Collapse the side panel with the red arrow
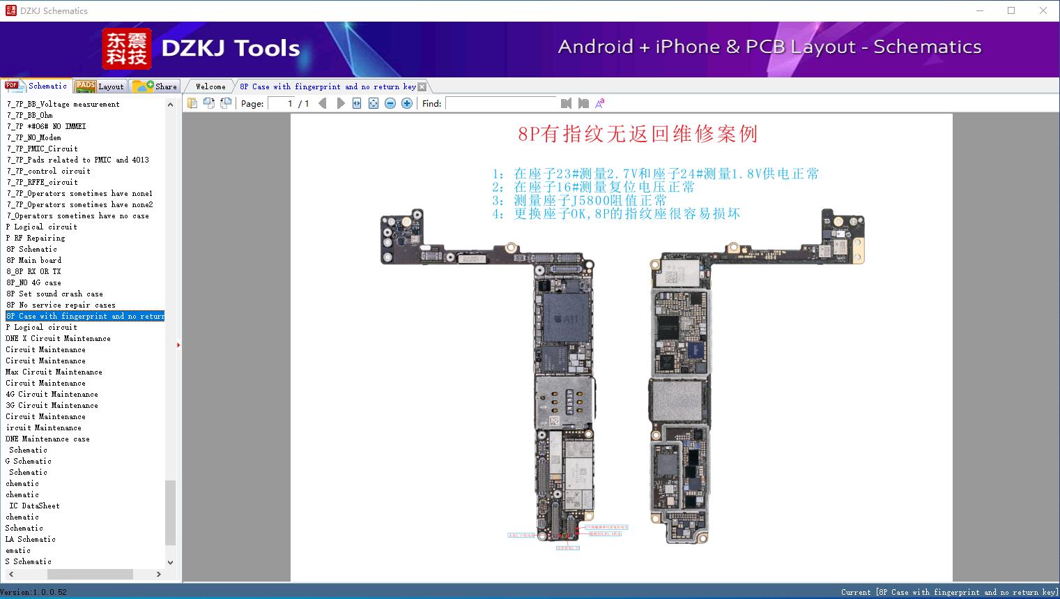 178,344
